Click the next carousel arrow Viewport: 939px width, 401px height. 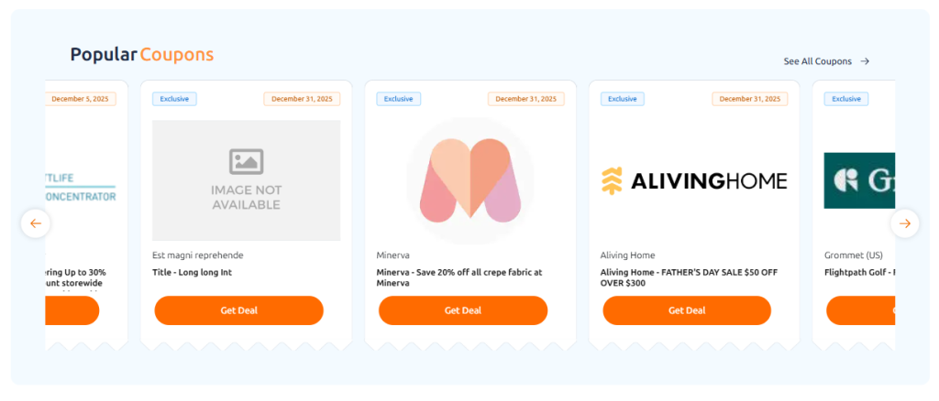(x=904, y=223)
